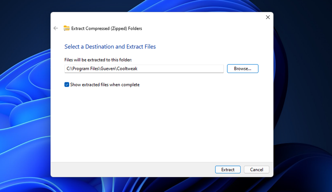Place cursor on 'Cooltweak' in the path

tap(127, 69)
